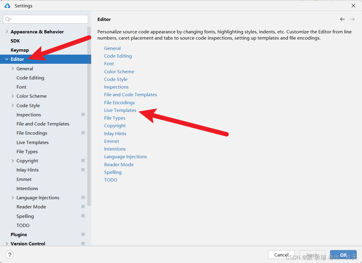Open the Inspections link
The width and height of the screenshot is (362, 263).
tap(116, 87)
